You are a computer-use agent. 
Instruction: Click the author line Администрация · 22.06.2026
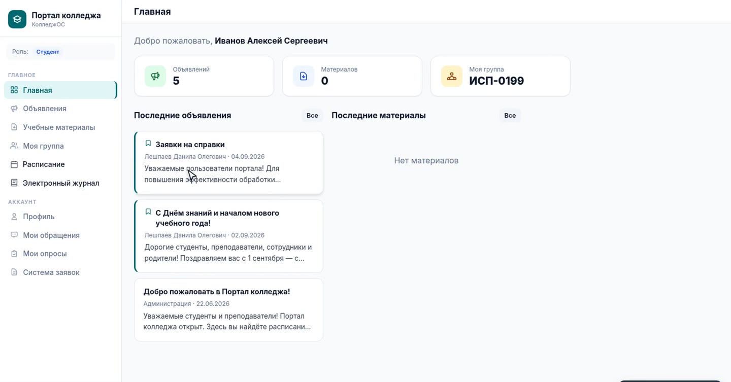click(x=186, y=304)
